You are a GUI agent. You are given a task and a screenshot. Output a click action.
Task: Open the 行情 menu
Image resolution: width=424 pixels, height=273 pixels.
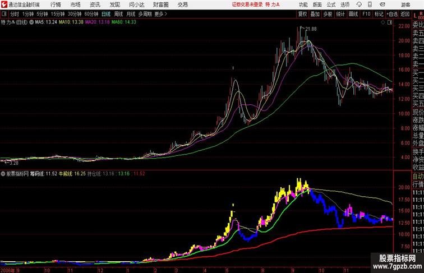tap(56, 4)
